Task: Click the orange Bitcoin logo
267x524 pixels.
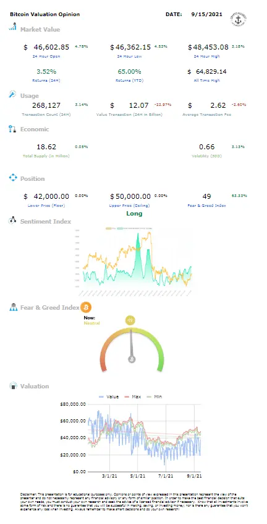Action: [86, 307]
